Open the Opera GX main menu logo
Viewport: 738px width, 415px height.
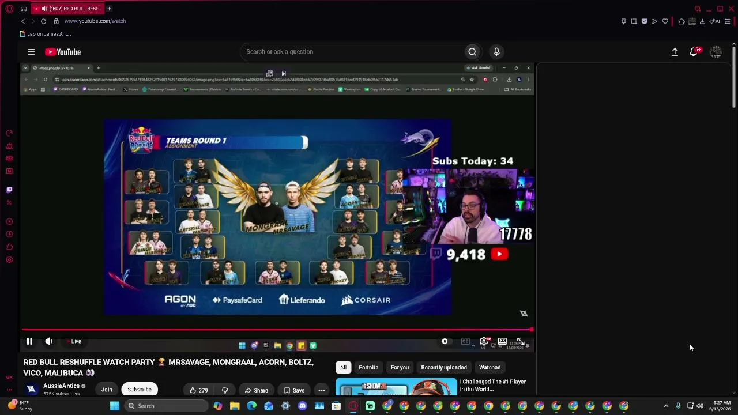coord(9,9)
